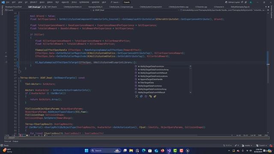
Task: Click the Search box in title bar
Action: [x=115, y=2]
